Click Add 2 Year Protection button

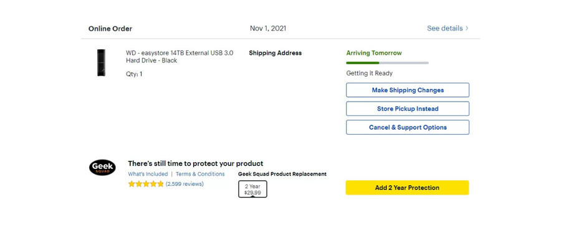[x=407, y=188]
